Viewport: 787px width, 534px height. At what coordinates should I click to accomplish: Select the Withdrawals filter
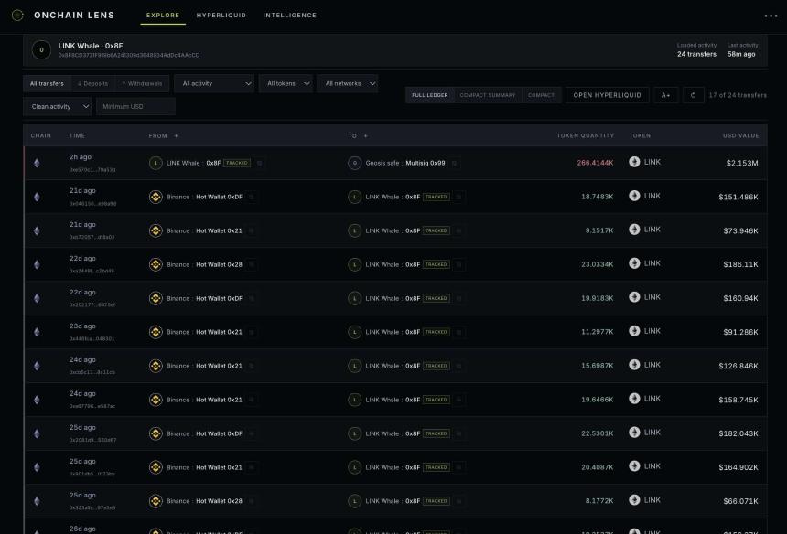pos(142,84)
